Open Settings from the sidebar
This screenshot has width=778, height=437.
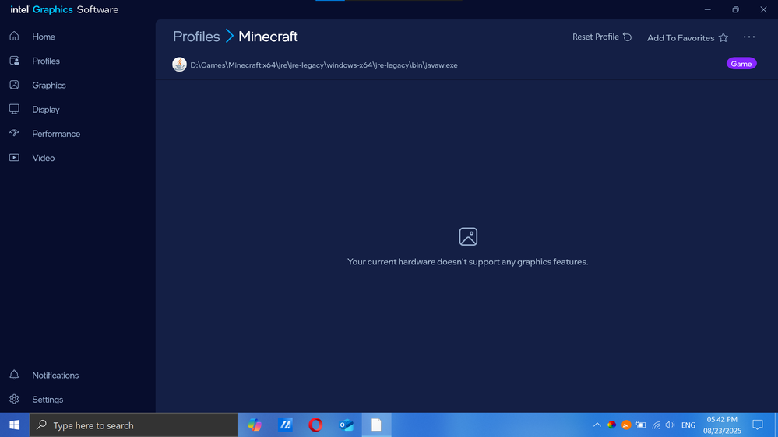tap(48, 400)
